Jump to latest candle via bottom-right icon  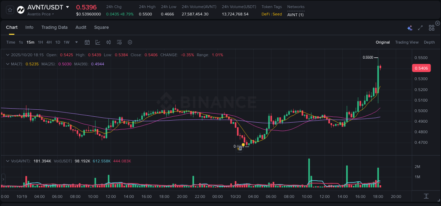[427, 197]
